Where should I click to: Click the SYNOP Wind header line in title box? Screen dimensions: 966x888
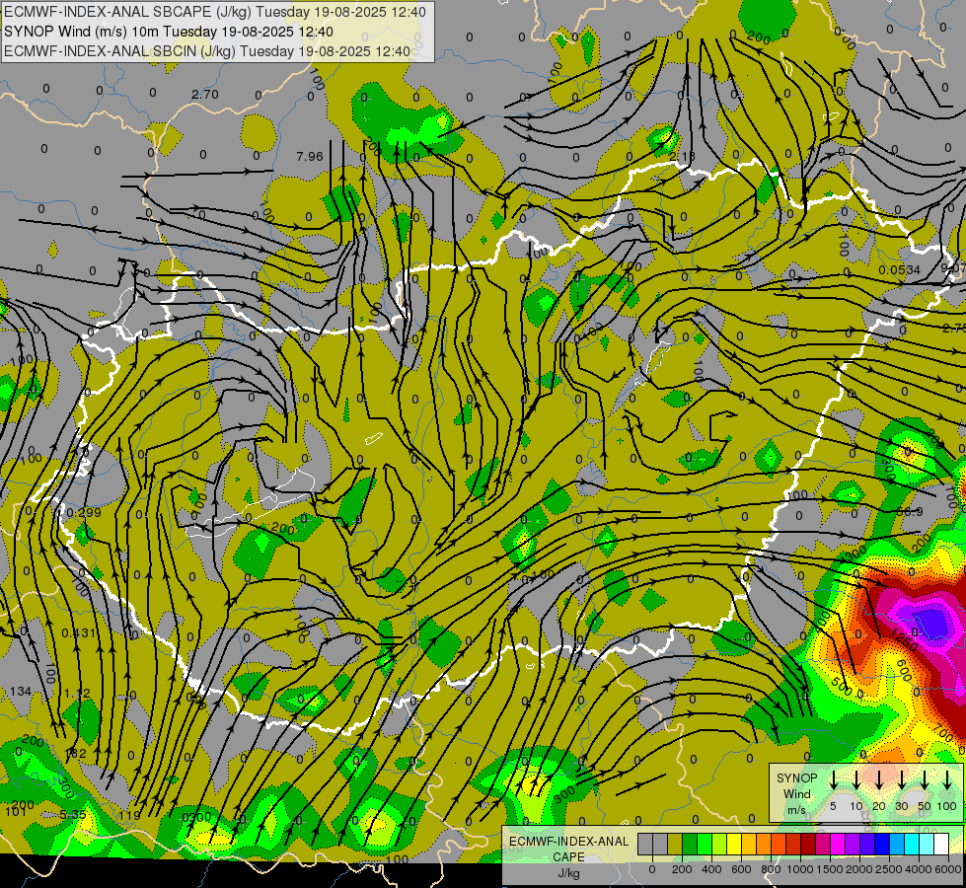(x=169, y=32)
